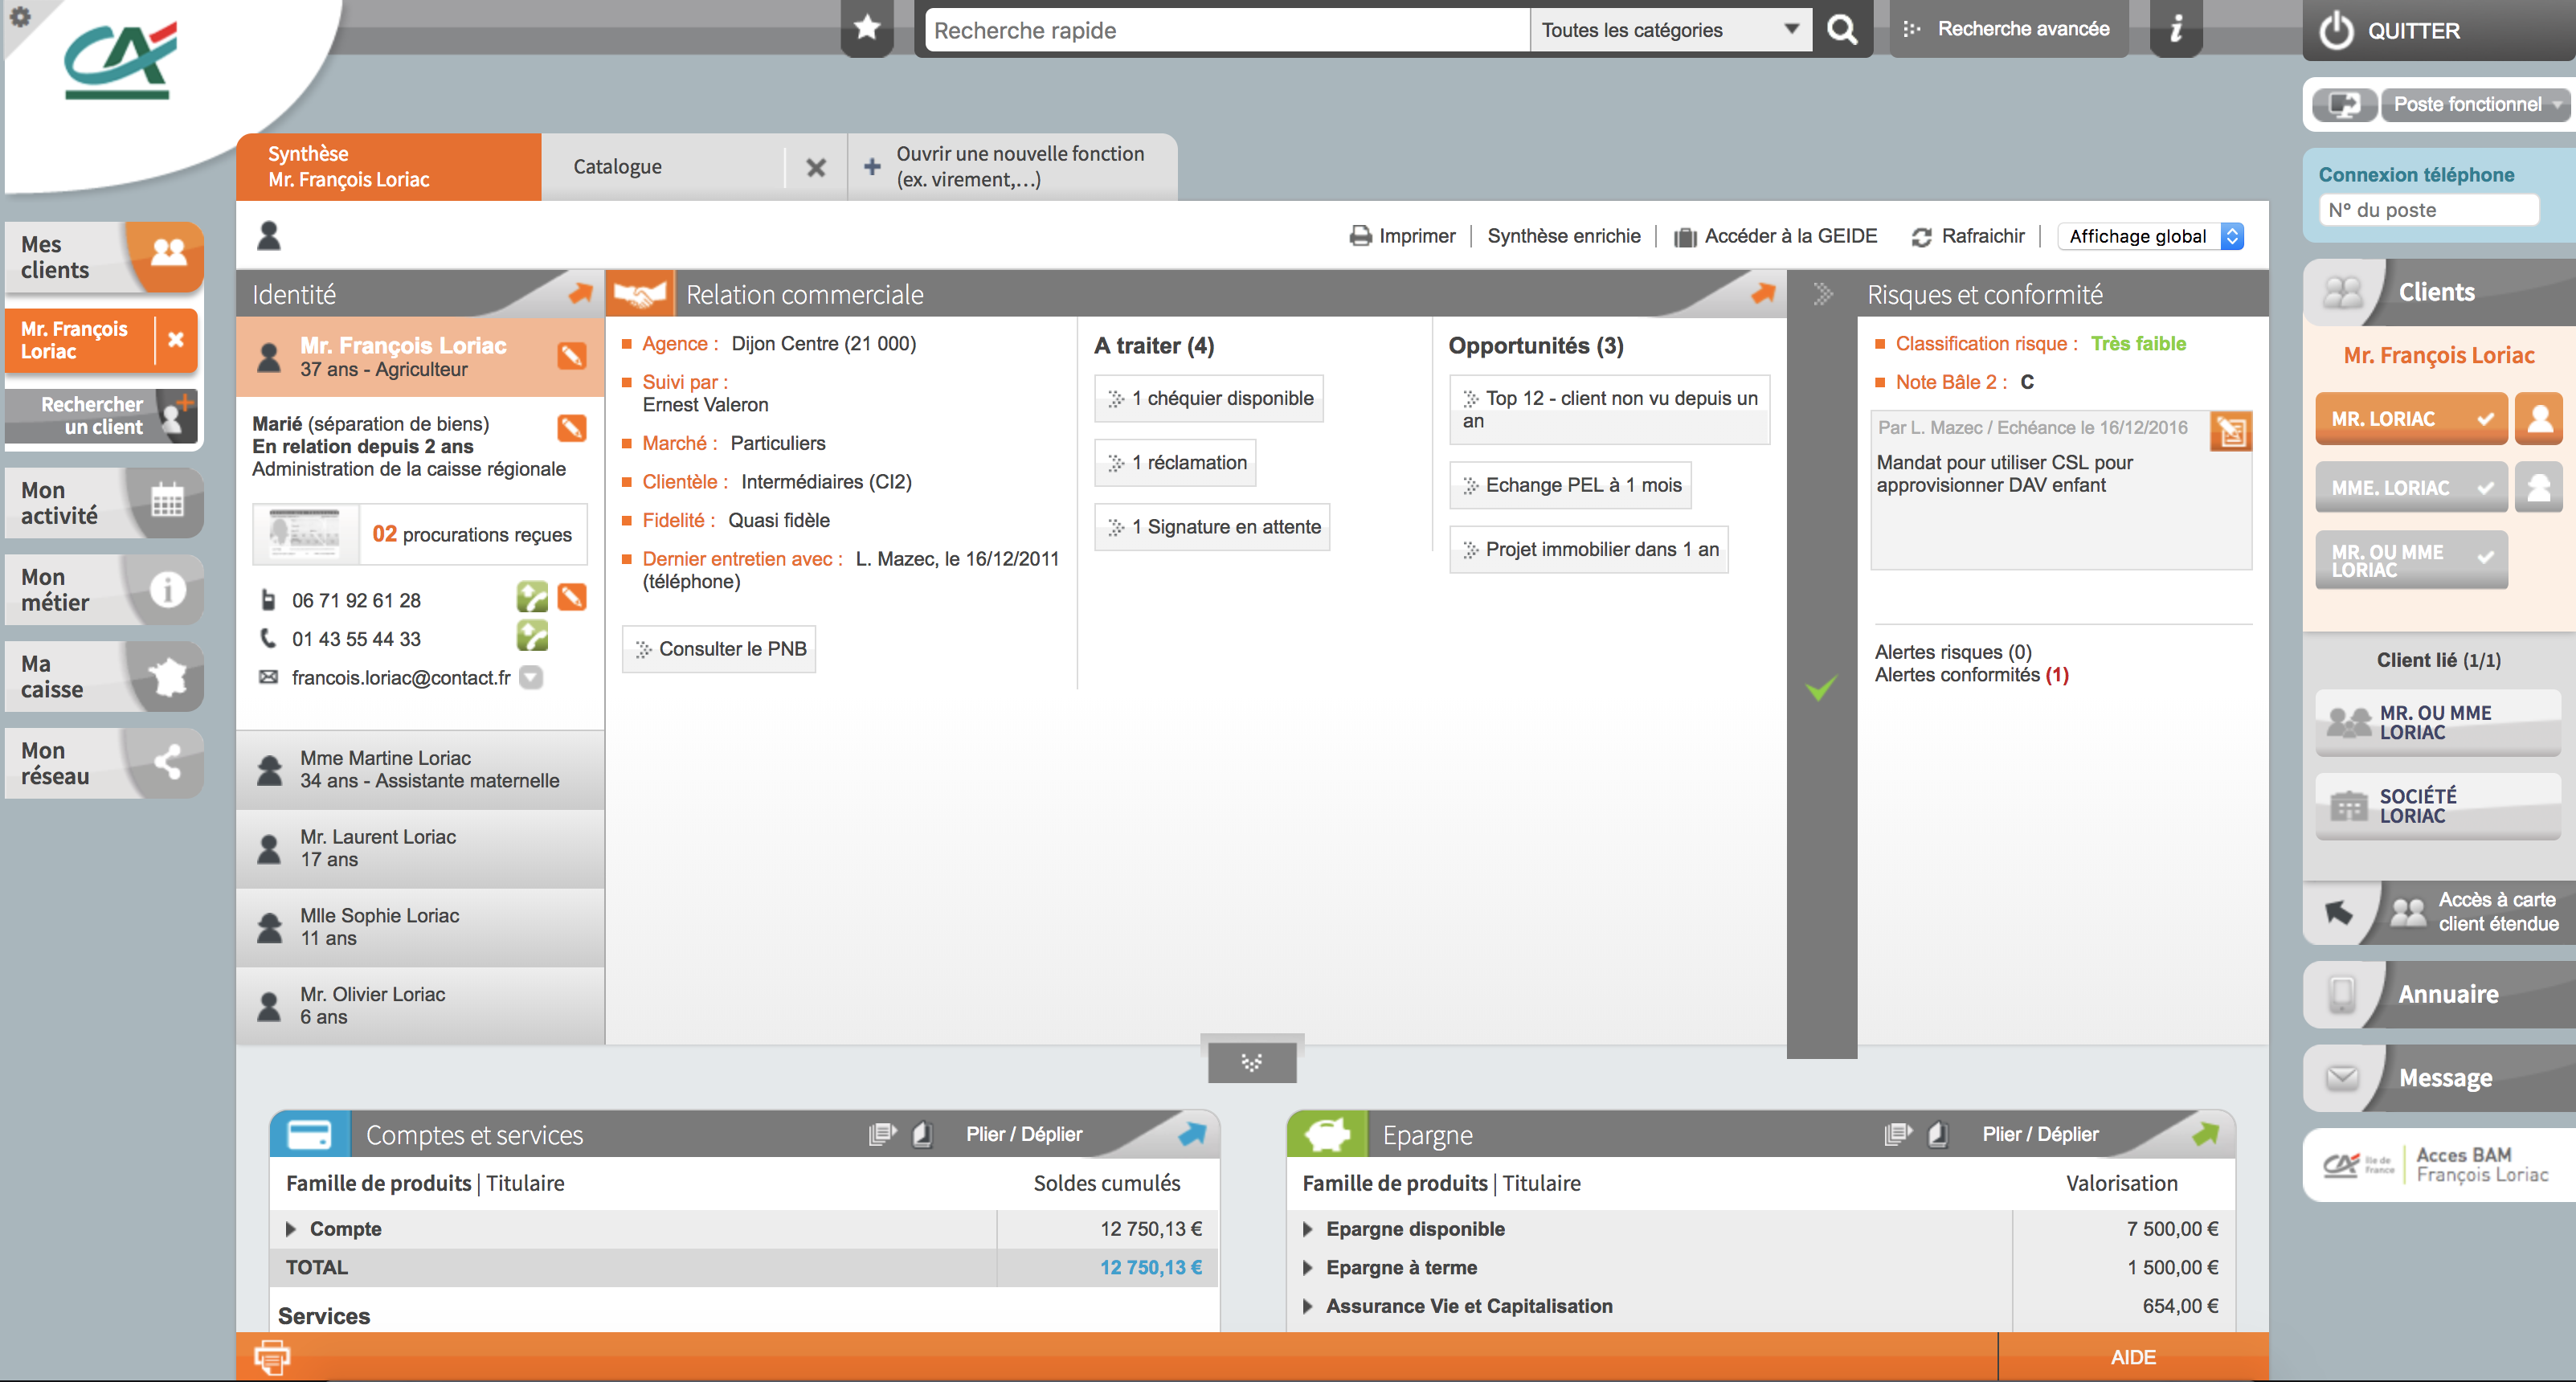Open the Toutes les catégories dropdown

(x=1670, y=30)
